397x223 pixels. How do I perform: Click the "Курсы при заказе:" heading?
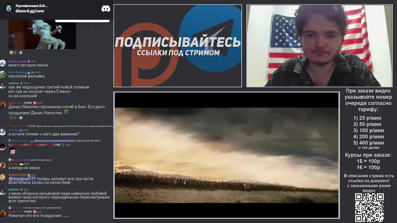point(368,155)
